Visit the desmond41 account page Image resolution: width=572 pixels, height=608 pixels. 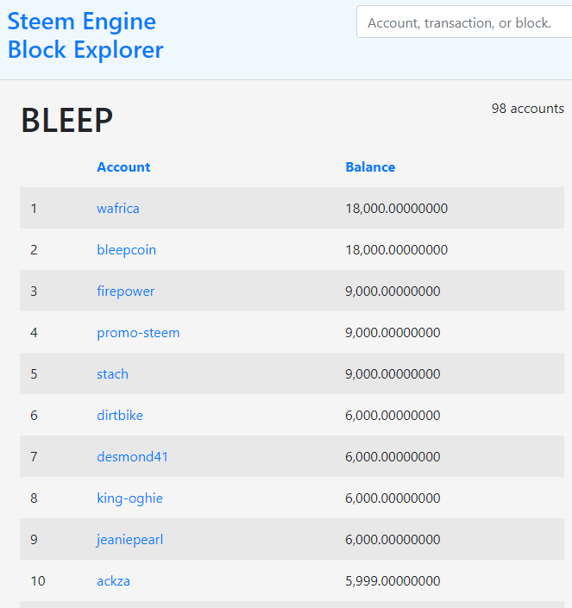(132, 457)
